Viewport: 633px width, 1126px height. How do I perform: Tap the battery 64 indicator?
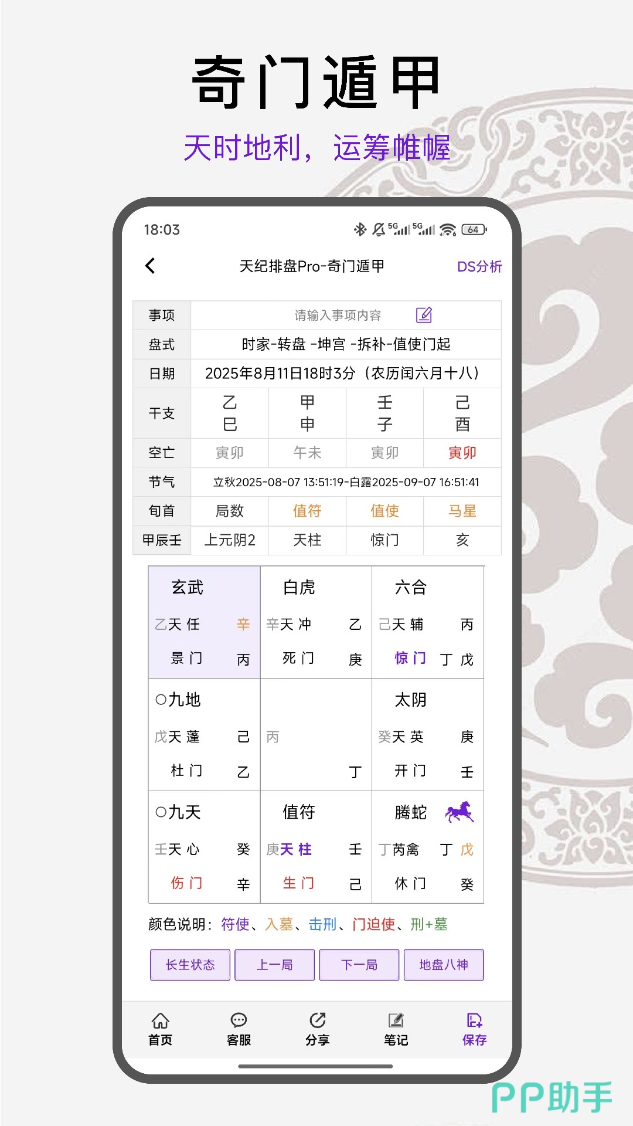pyautogui.click(x=474, y=229)
